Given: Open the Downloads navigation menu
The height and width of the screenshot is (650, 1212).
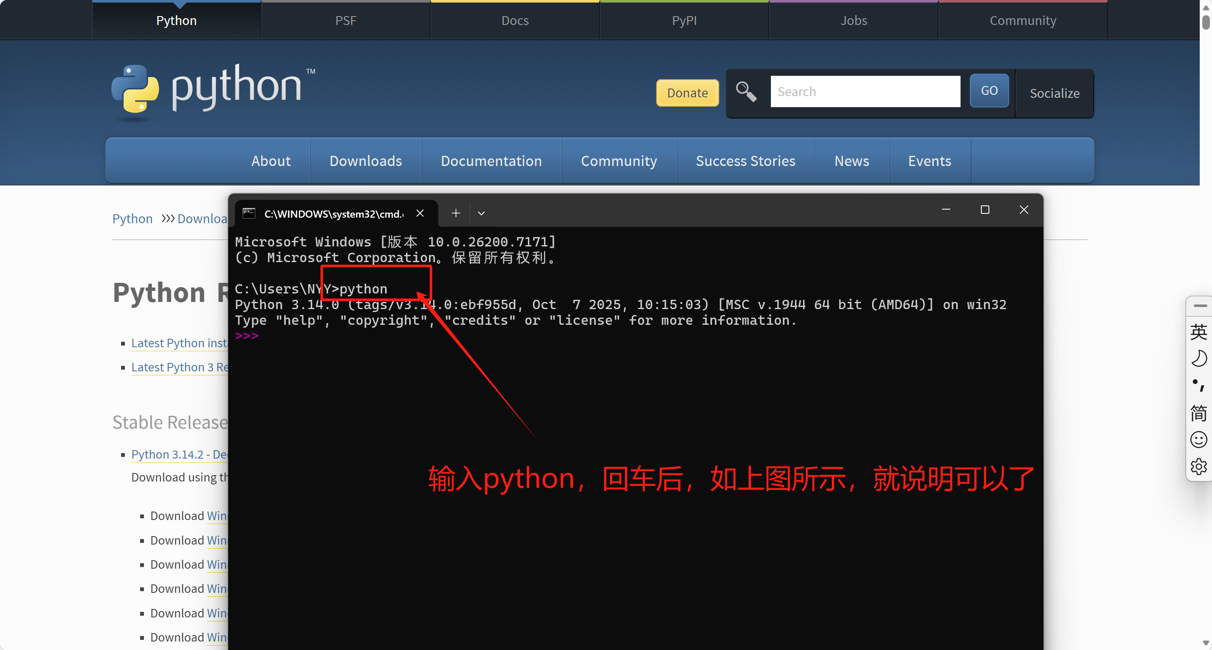Looking at the screenshot, I should (x=366, y=161).
